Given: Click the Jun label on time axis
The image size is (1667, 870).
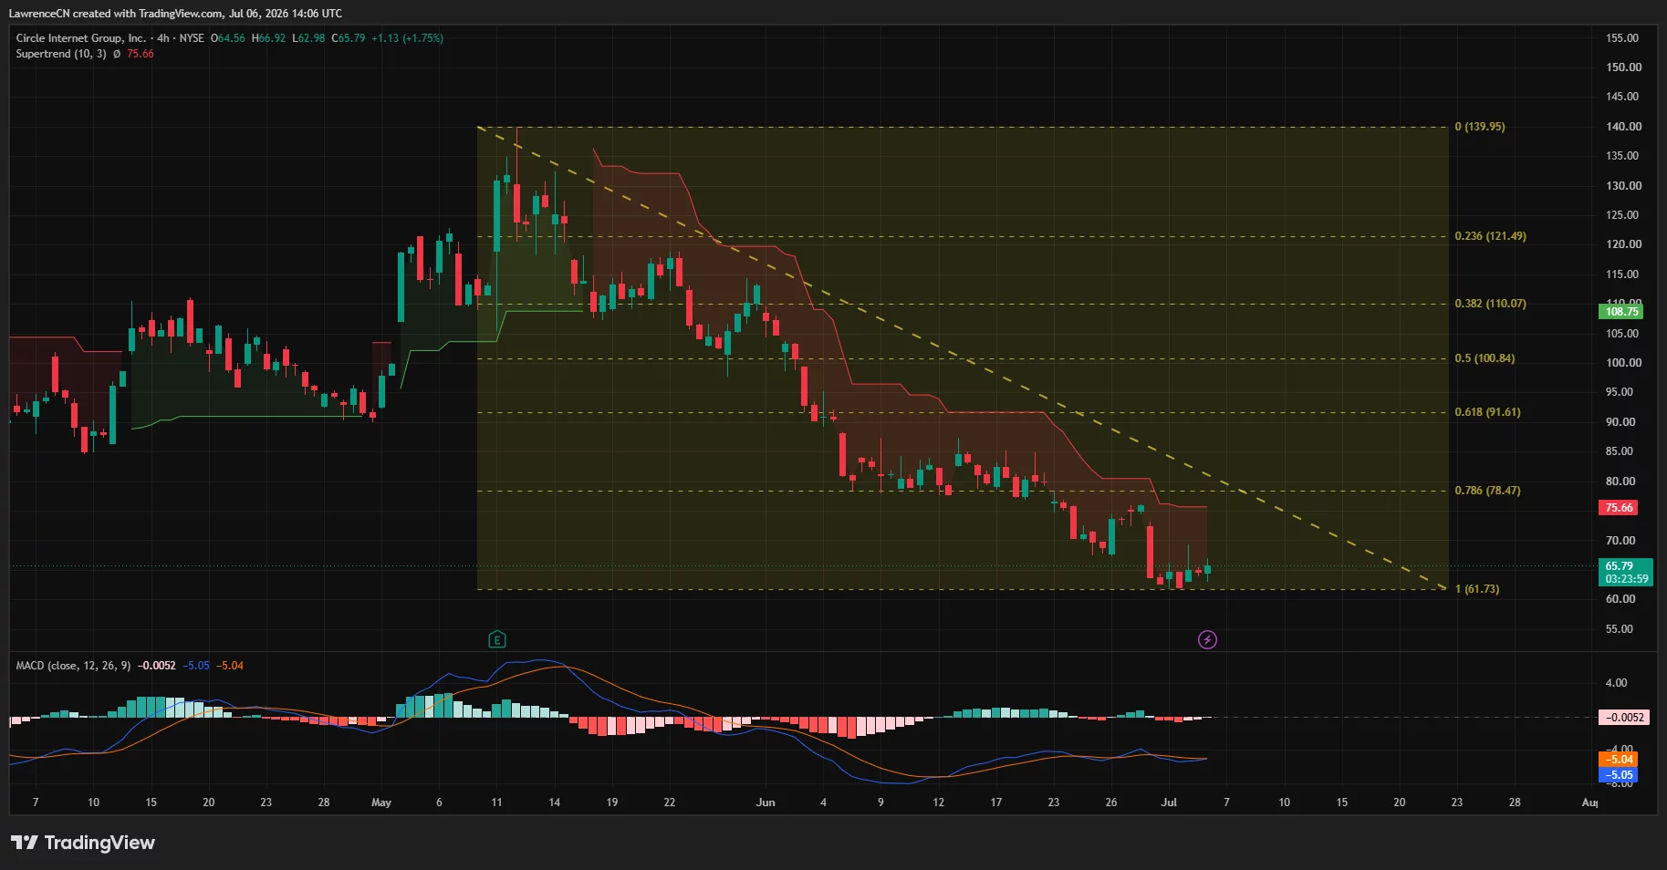Looking at the screenshot, I should coord(766,803).
